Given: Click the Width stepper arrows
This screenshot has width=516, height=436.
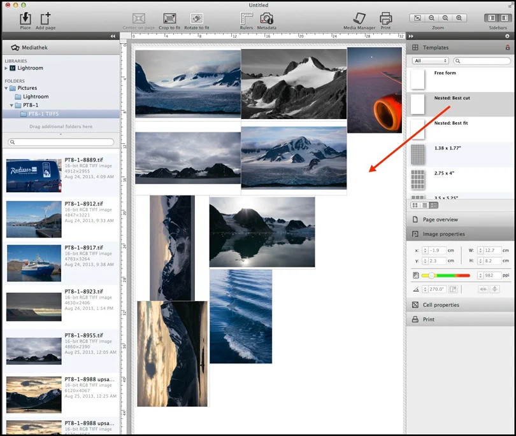Looking at the screenshot, I should click(x=480, y=250).
